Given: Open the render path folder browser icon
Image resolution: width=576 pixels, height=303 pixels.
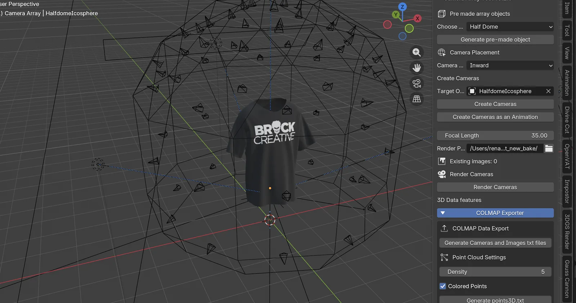Looking at the screenshot, I should point(549,148).
